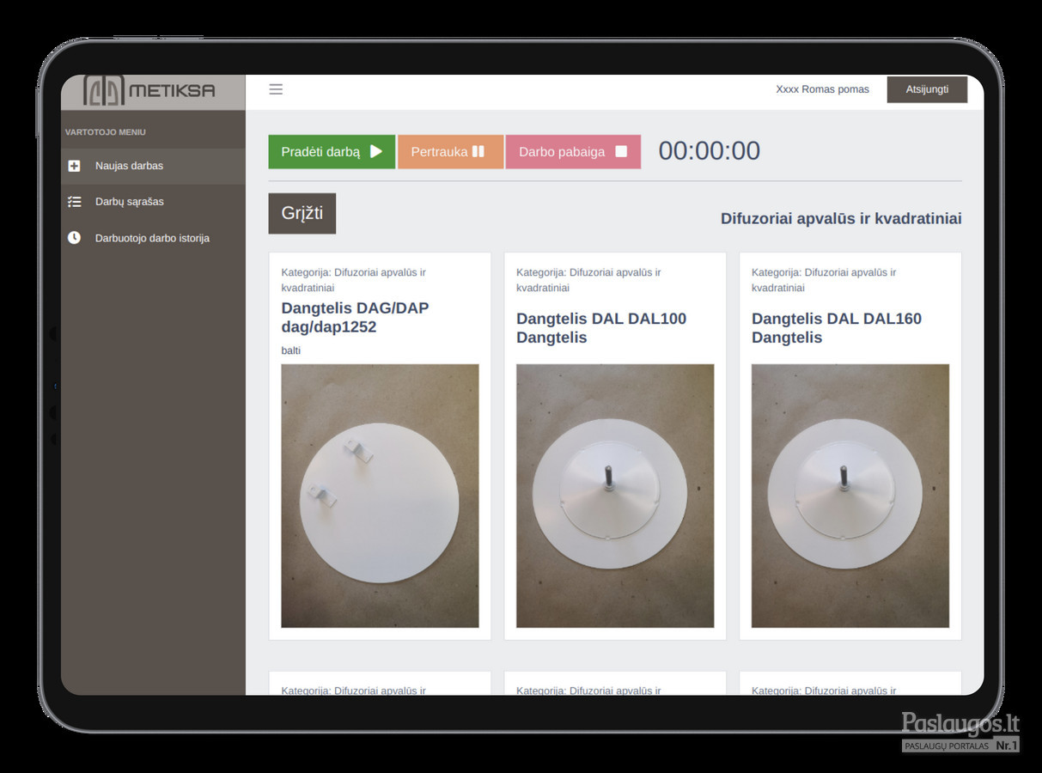This screenshot has width=1042, height=773.
Task: Click the Darbo pabaiga stop button
Action: [x=573, y=152]
